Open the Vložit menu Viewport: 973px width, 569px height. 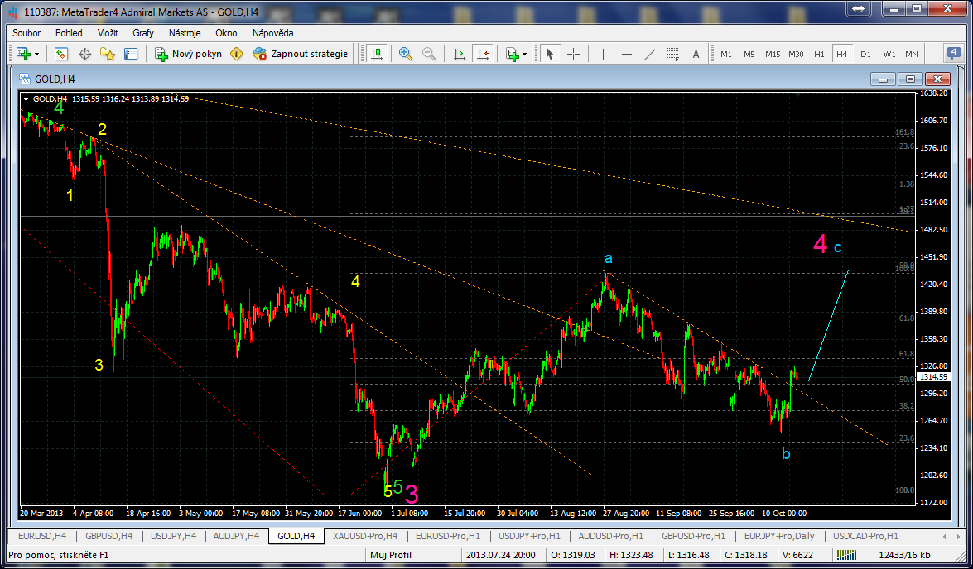tap(108, 33)
